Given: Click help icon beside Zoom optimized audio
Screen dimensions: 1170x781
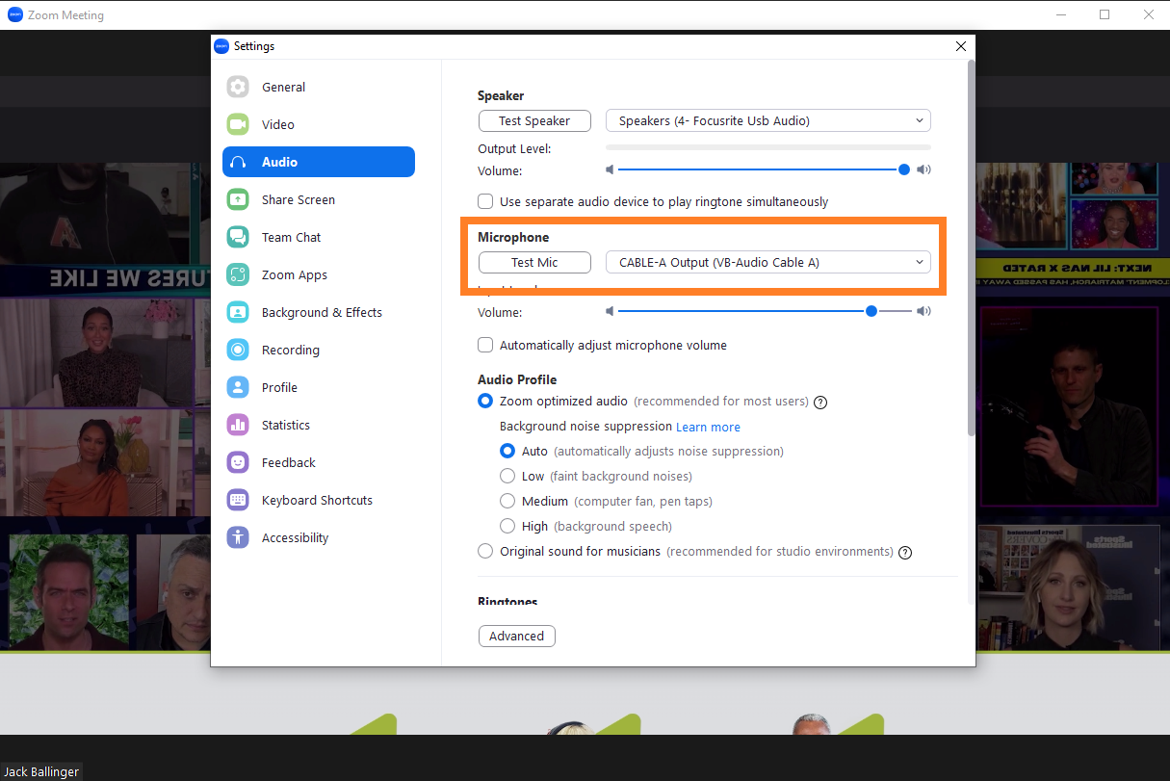Looking at the screenshot, I should click(820, 402).
